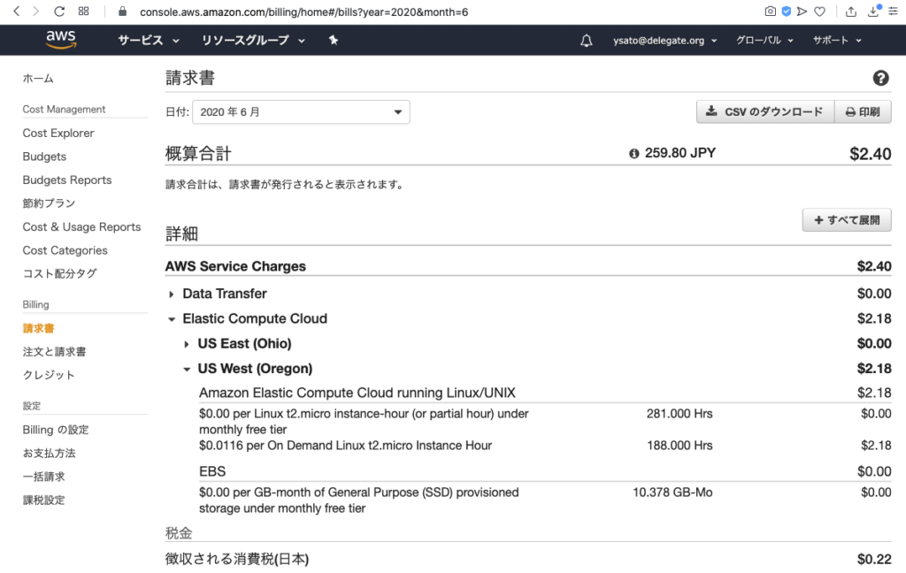This screenshot has height=573, width=906.
Task: Reload the page with browser refresh icon
Action: [x=59, y=11]
